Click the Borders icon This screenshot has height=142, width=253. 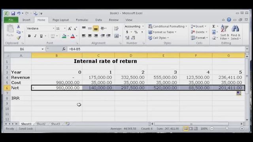tap(53, 36)
